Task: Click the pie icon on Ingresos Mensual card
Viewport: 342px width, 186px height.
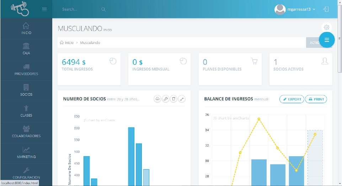Action: [x=183, y=61]
